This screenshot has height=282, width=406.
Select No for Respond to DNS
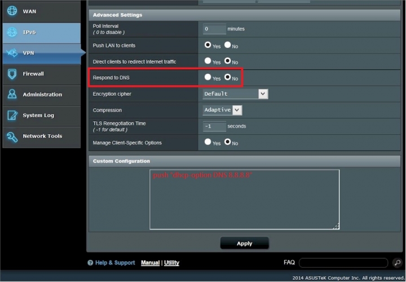(228, 77)
